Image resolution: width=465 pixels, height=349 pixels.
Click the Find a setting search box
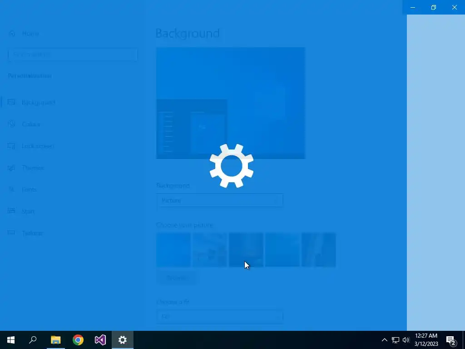tap(73, 55)
